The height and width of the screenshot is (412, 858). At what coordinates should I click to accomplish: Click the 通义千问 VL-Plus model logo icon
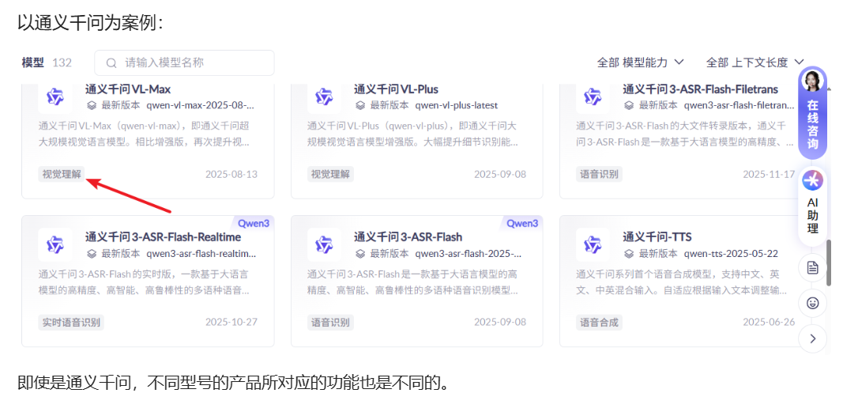click(324, 97)
